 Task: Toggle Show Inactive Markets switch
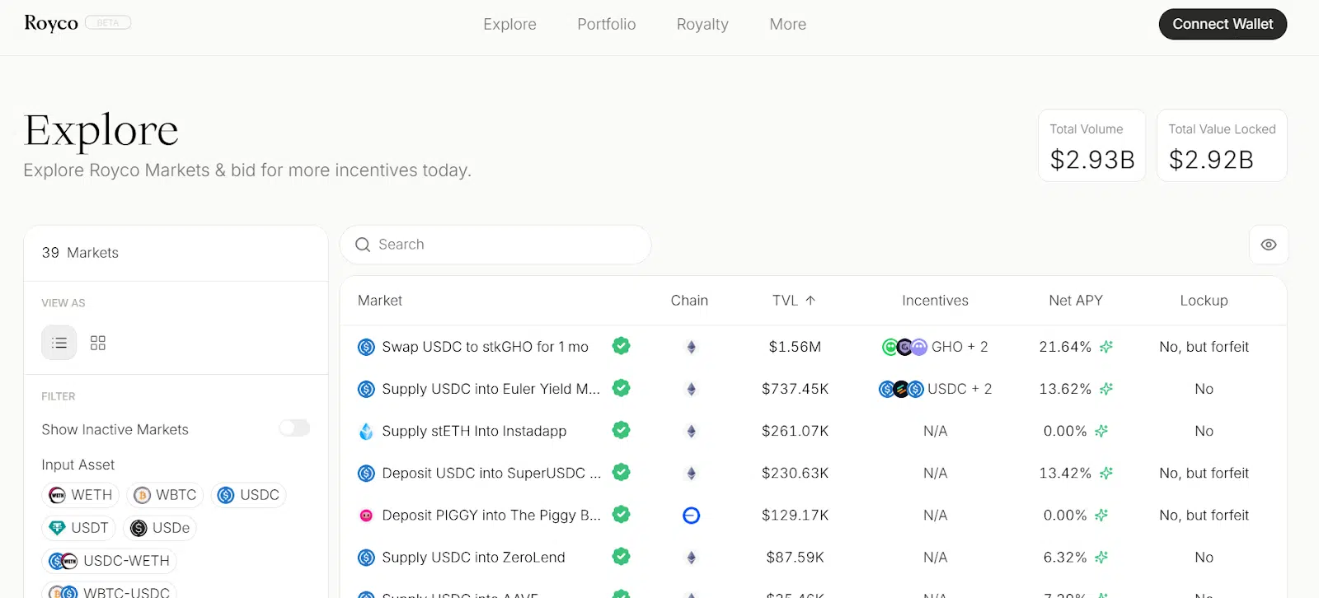point(294,427)
